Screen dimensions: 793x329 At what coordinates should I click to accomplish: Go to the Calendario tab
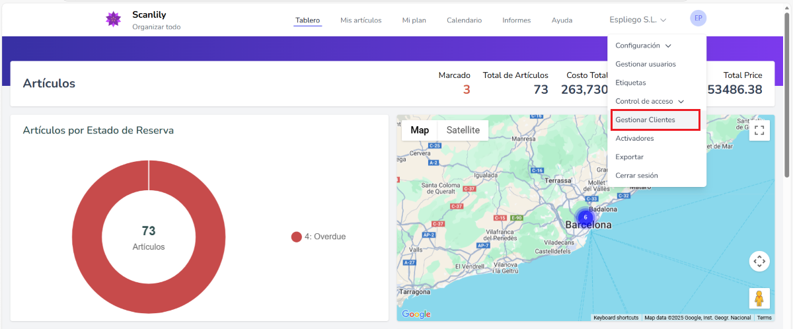pos(464,20)
